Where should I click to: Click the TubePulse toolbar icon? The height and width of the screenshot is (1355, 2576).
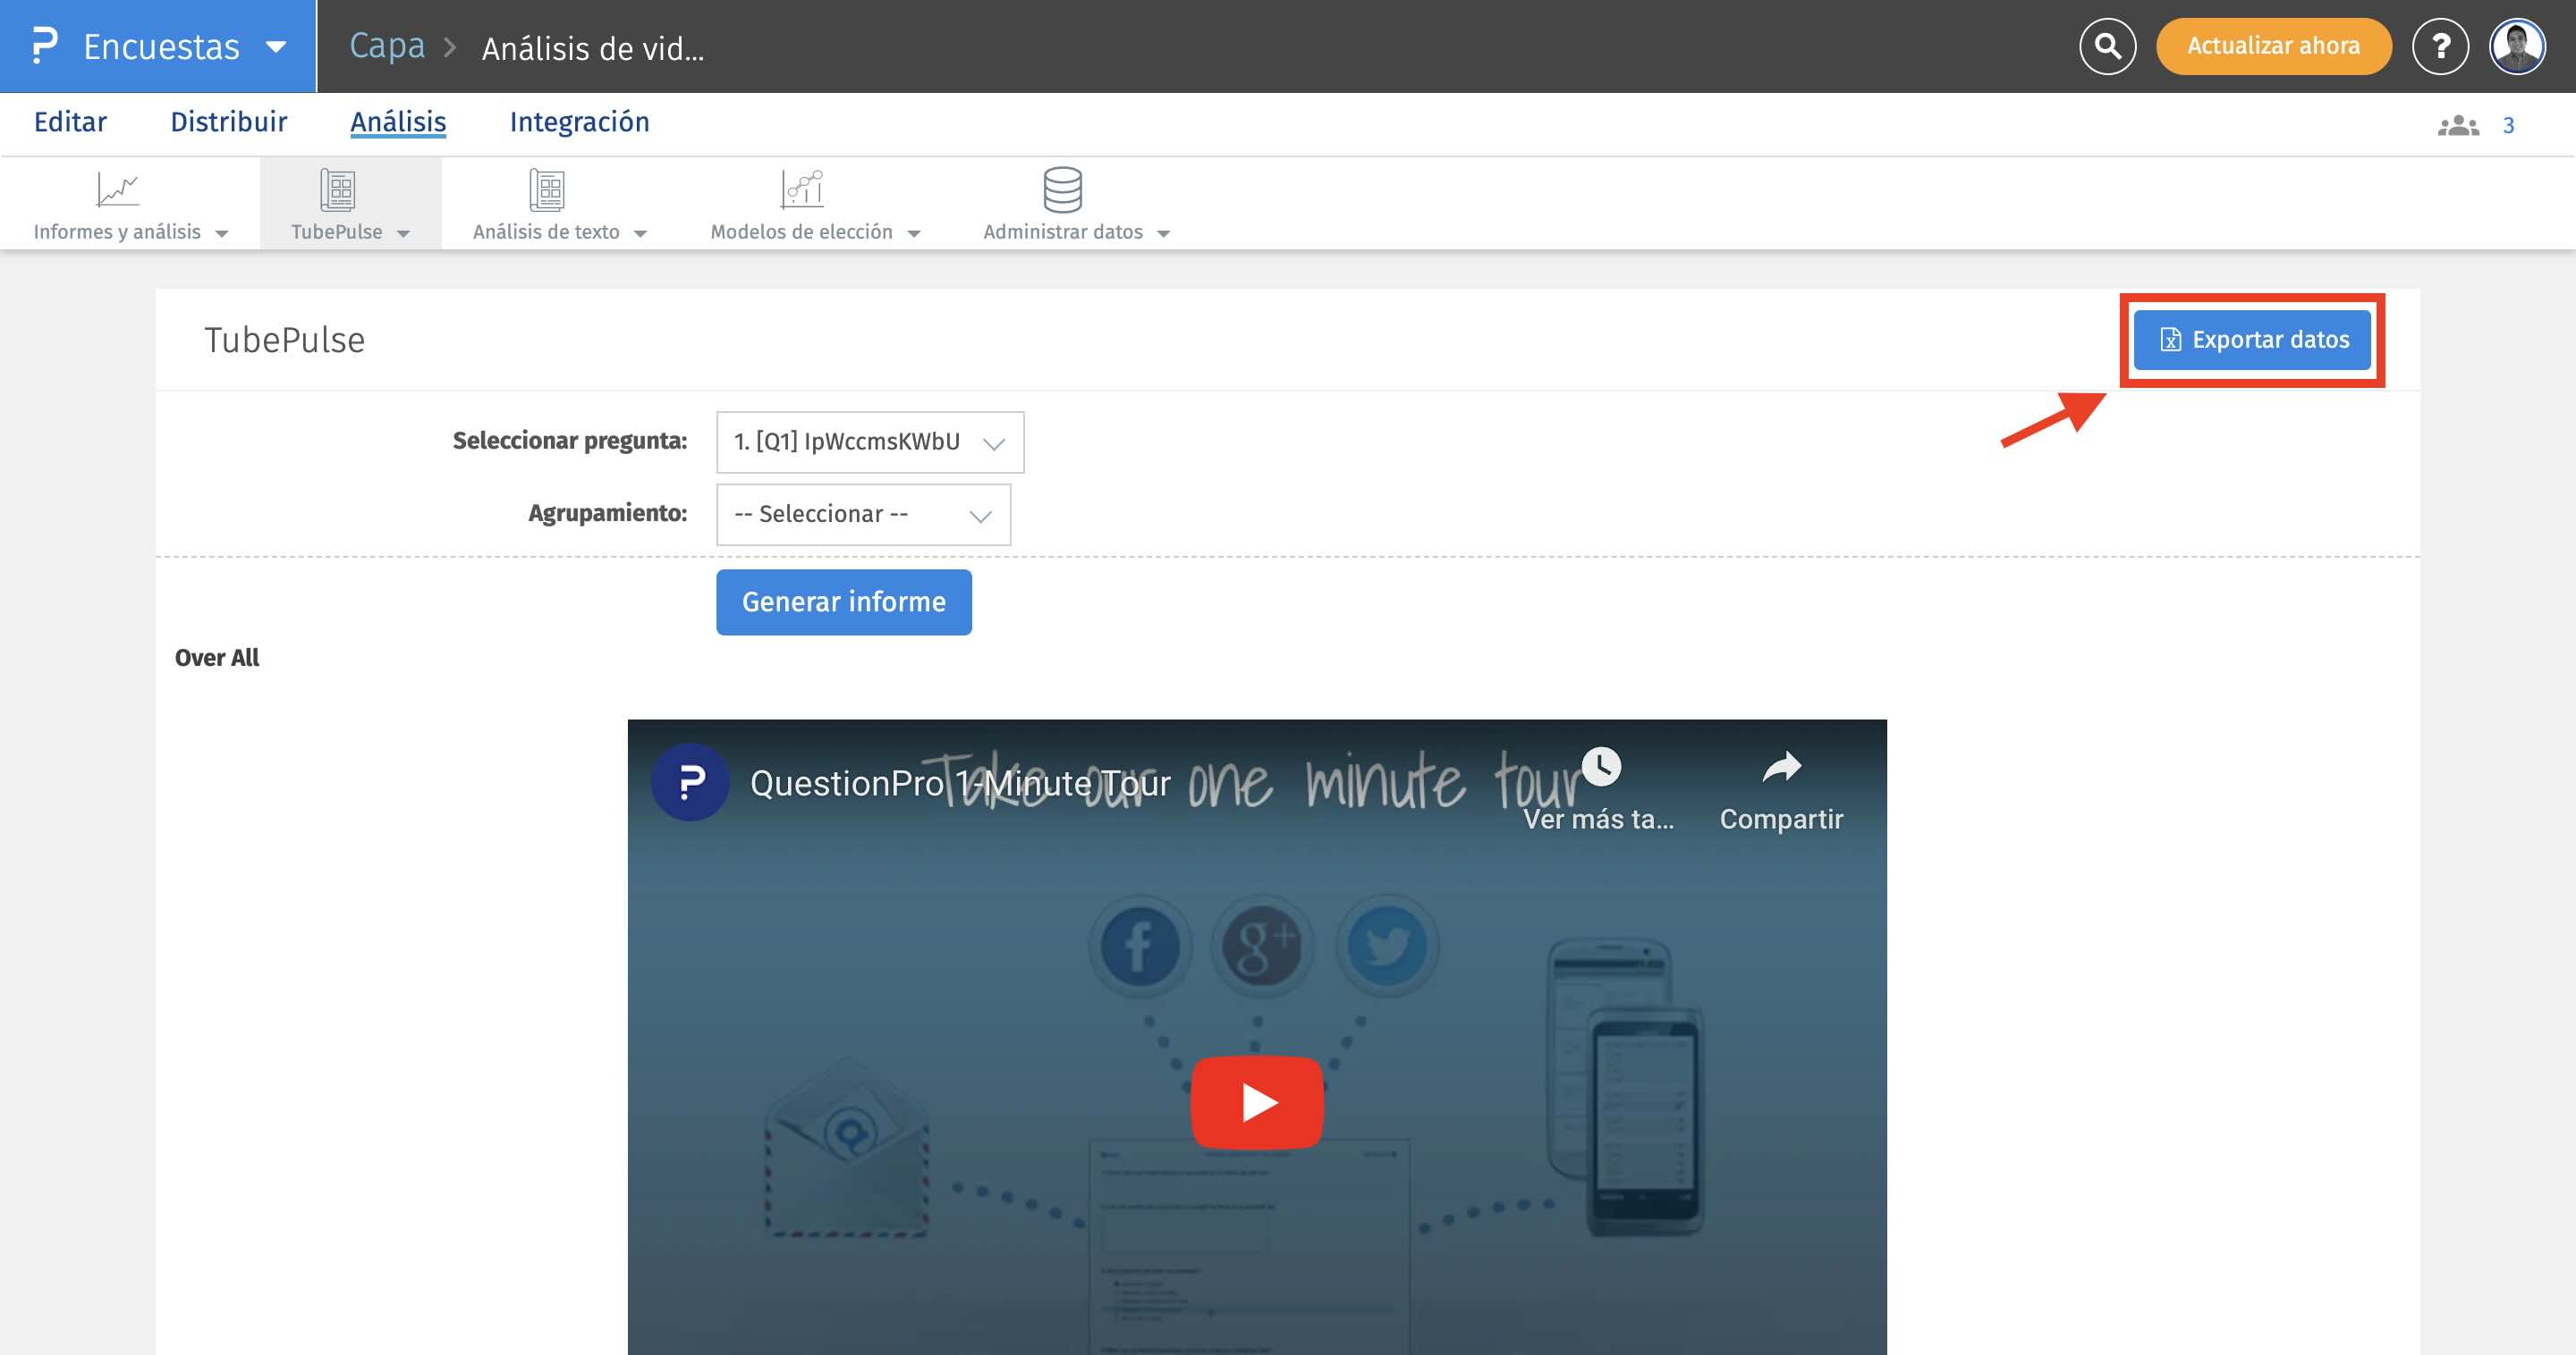[x=338, y=189]
